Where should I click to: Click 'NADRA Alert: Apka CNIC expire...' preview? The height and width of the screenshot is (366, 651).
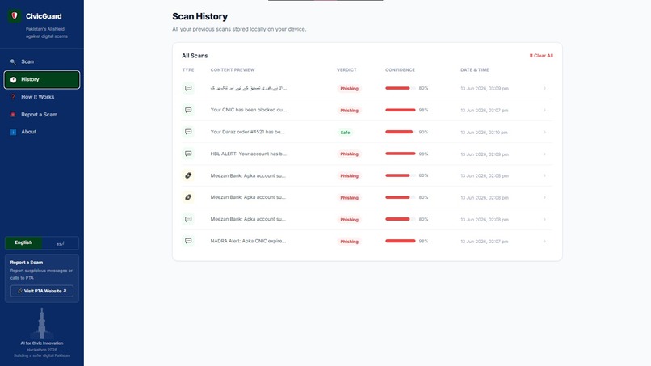tap(248, 241)
